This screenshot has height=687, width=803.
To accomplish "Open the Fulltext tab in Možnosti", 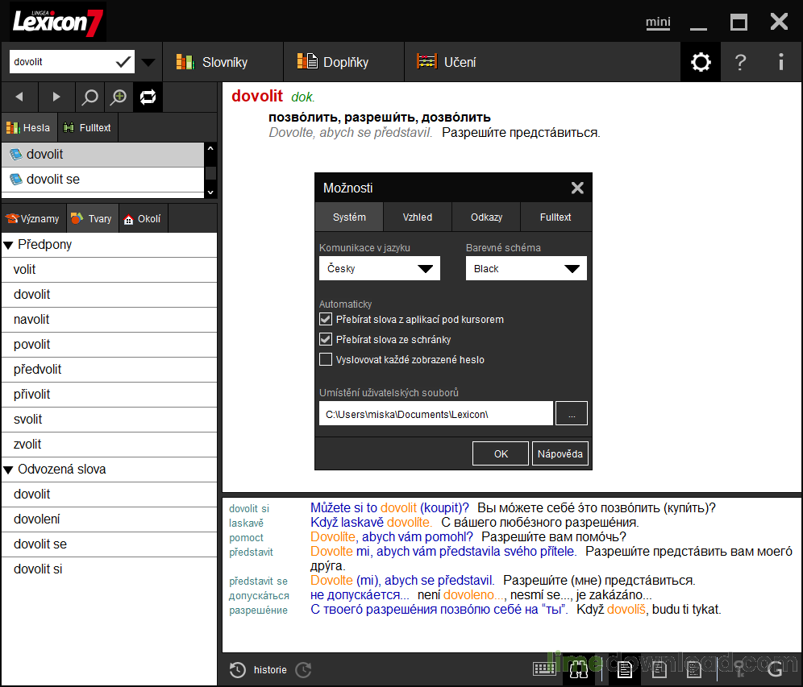I will pos(555,217).
